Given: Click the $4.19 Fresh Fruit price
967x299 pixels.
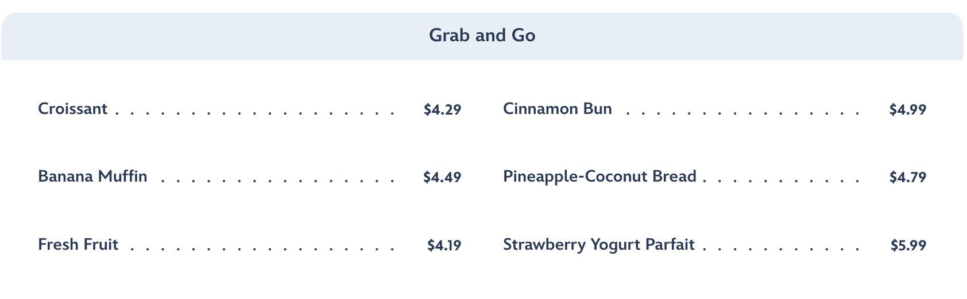Looking at the screenshot, I should [x=444, y=245].
